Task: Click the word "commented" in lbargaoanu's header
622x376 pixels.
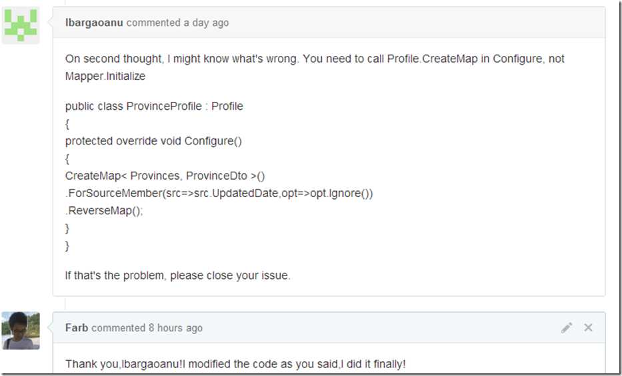Action: 153,23
